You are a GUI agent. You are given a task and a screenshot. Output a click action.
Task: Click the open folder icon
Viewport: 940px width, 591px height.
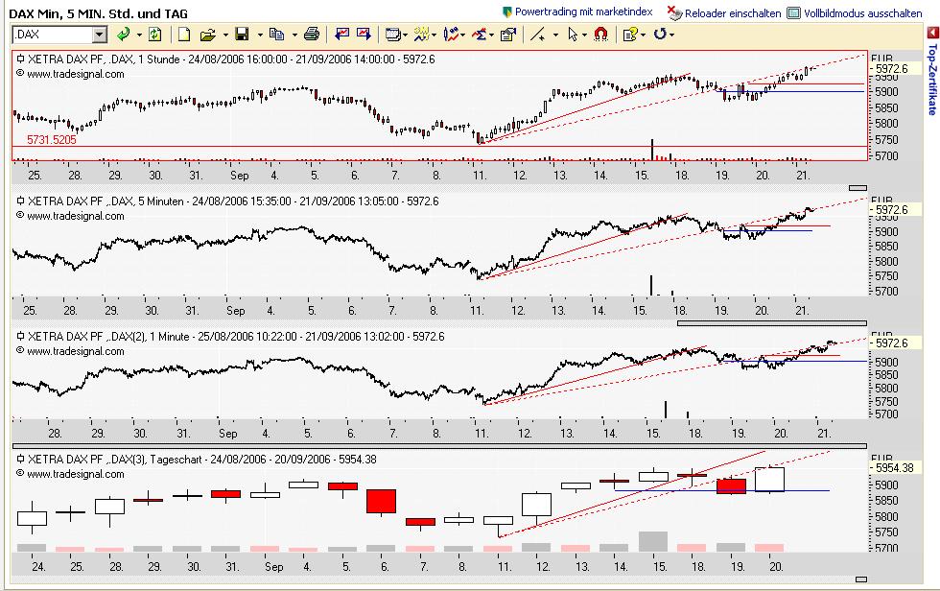pyautogui.click(x=207, y=35)
